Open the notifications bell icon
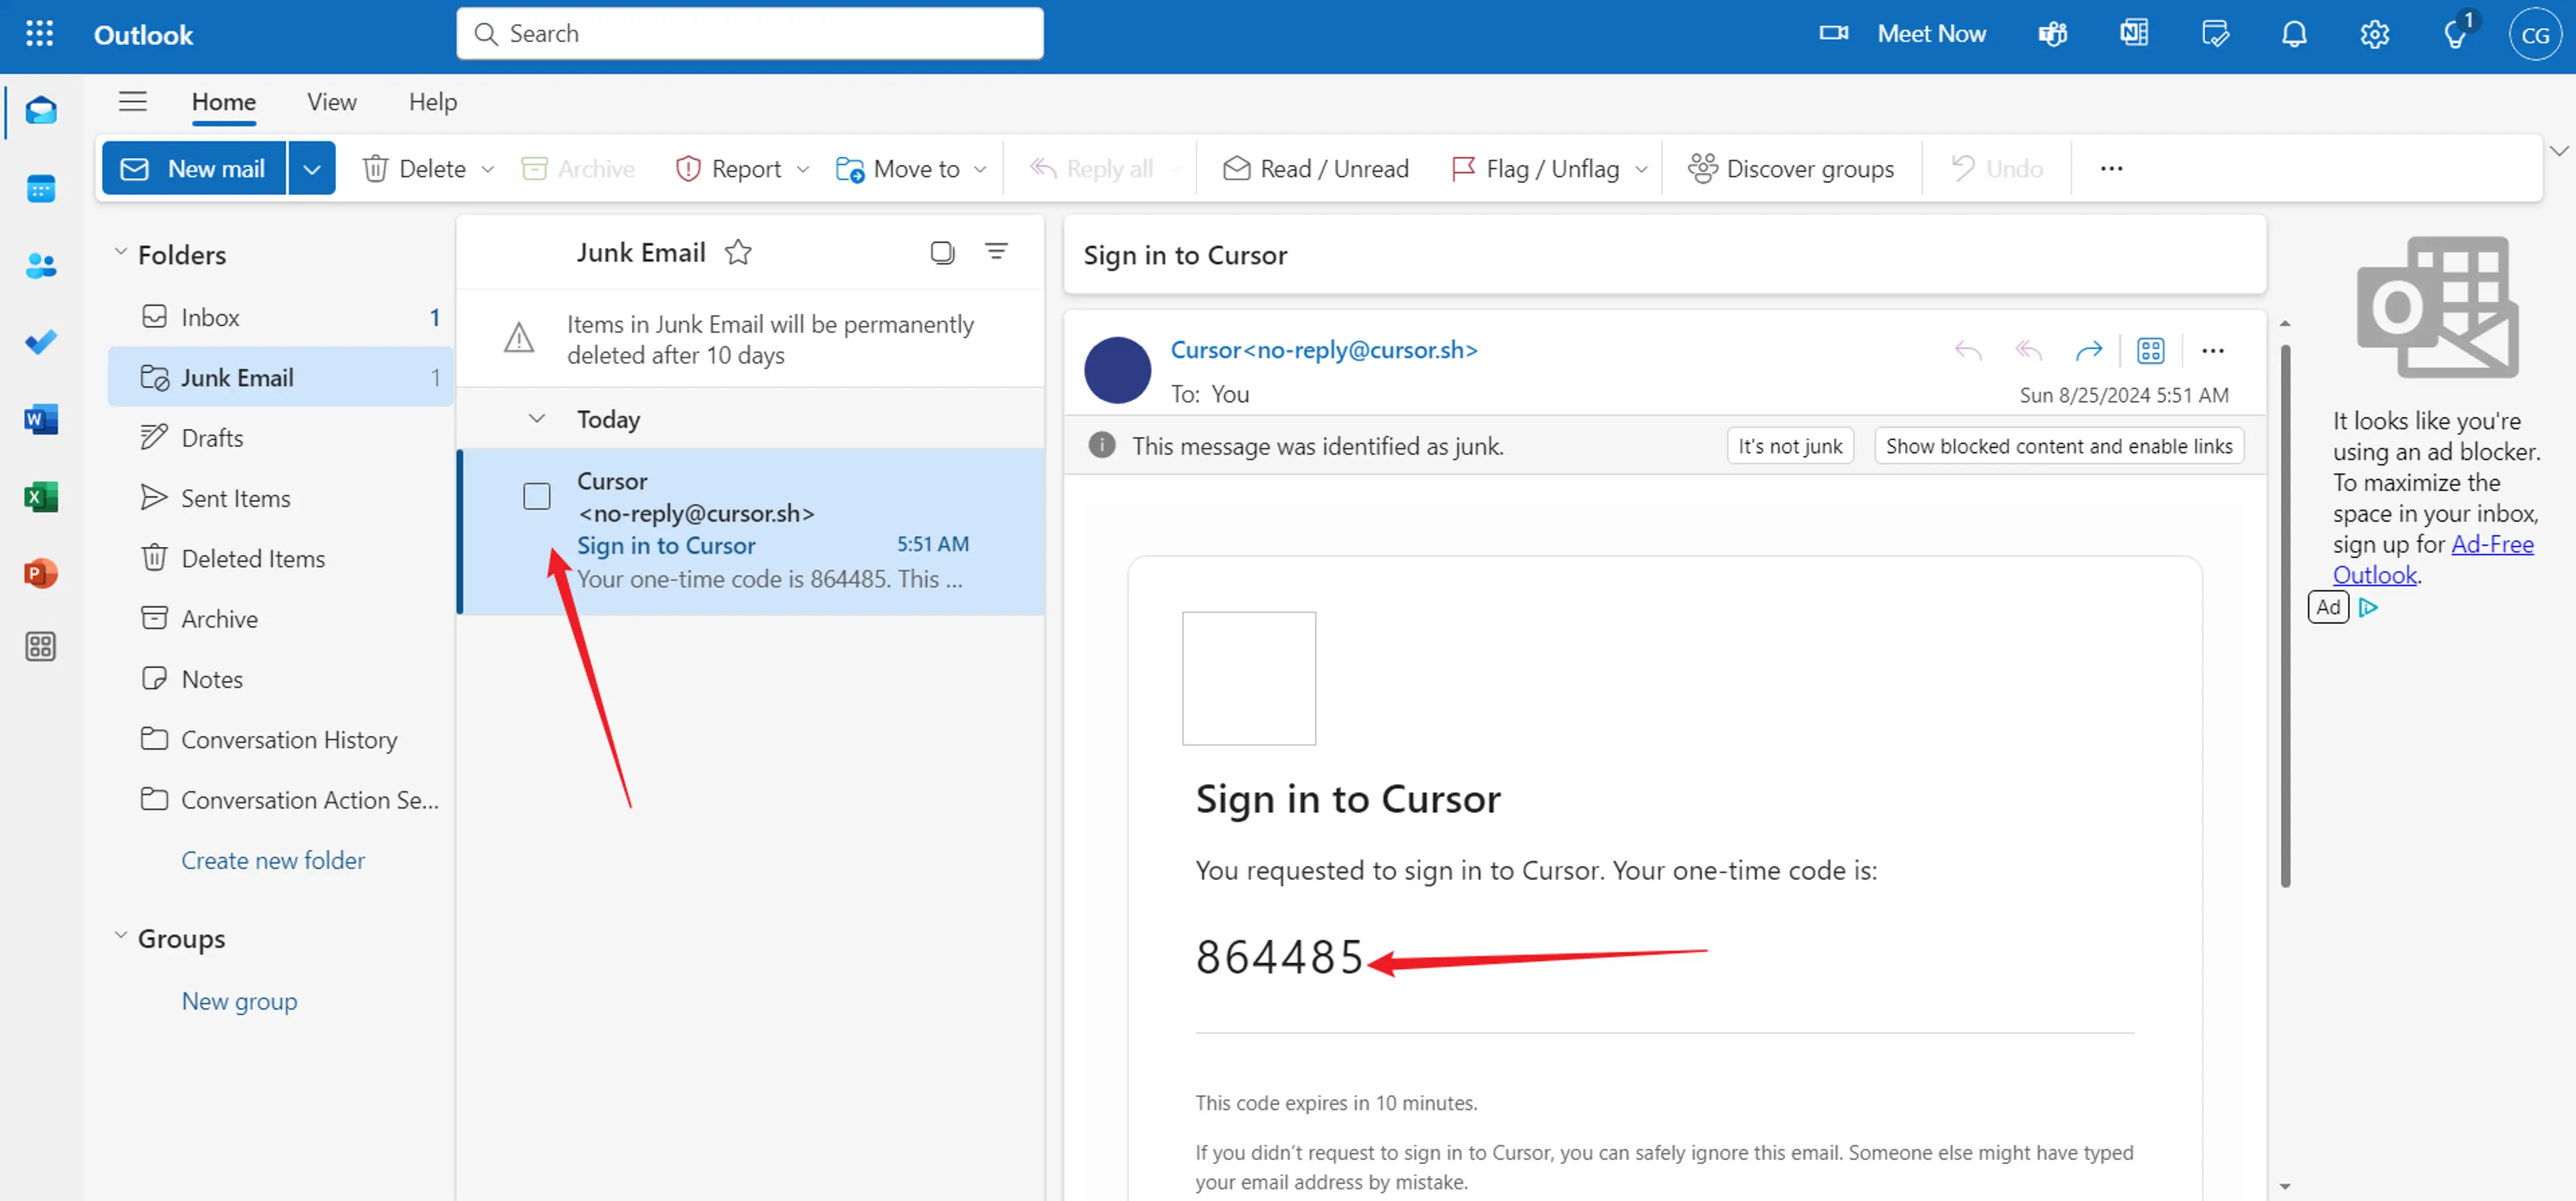The width and height of the screenshot is (2576, 1201). tap(2294, 34)
